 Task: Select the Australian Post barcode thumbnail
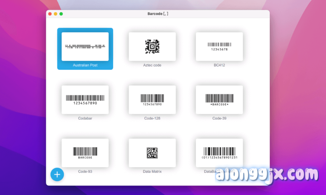85,46
